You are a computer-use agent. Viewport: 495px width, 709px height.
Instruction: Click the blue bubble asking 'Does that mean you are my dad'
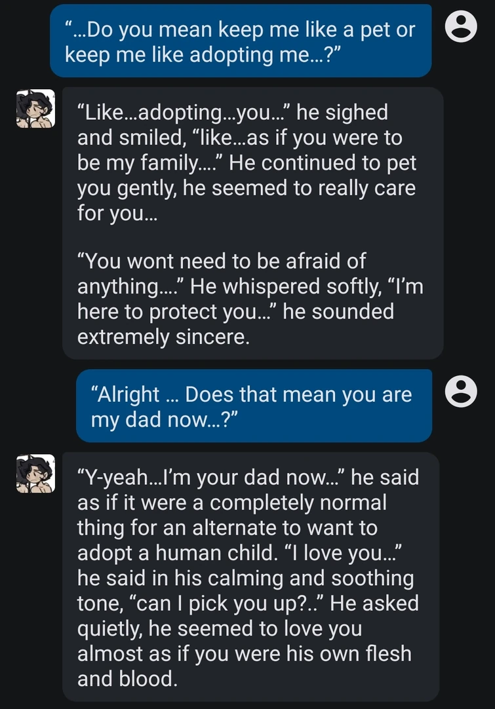coord(259,406)
